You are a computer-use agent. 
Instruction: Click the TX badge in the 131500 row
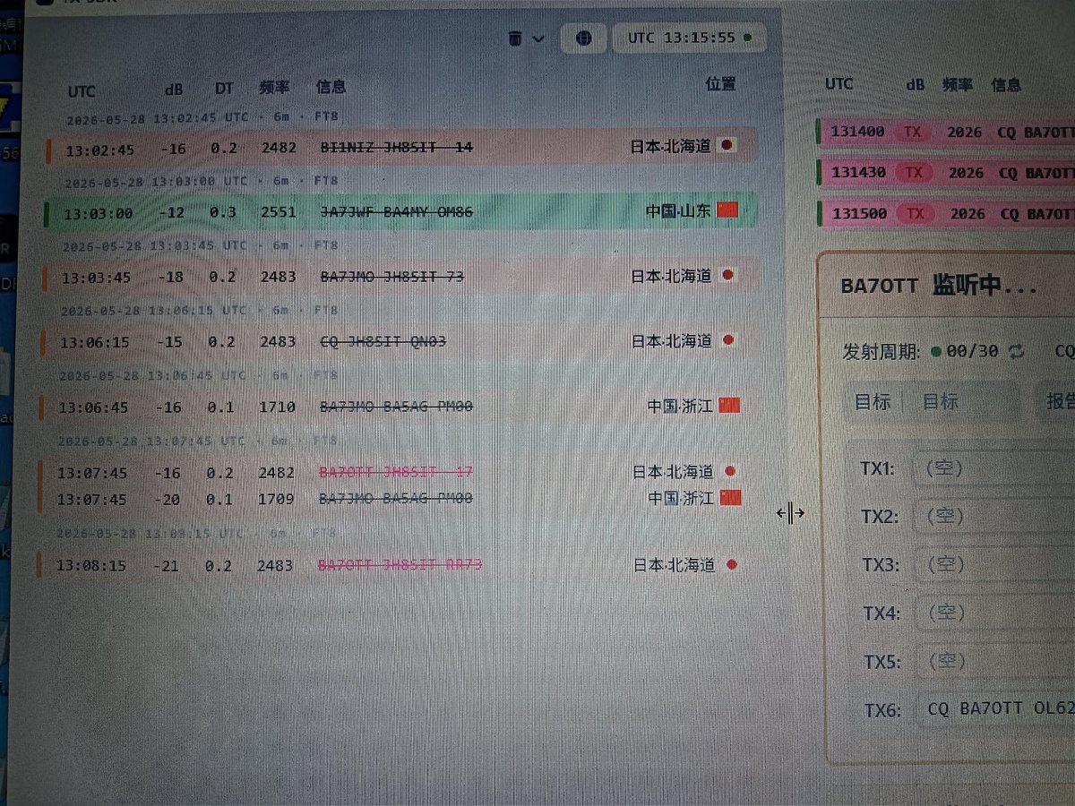pos(916,213)
